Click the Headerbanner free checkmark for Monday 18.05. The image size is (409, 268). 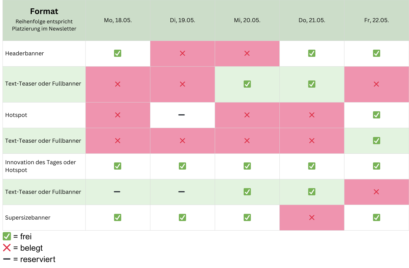tap(118, 54)
